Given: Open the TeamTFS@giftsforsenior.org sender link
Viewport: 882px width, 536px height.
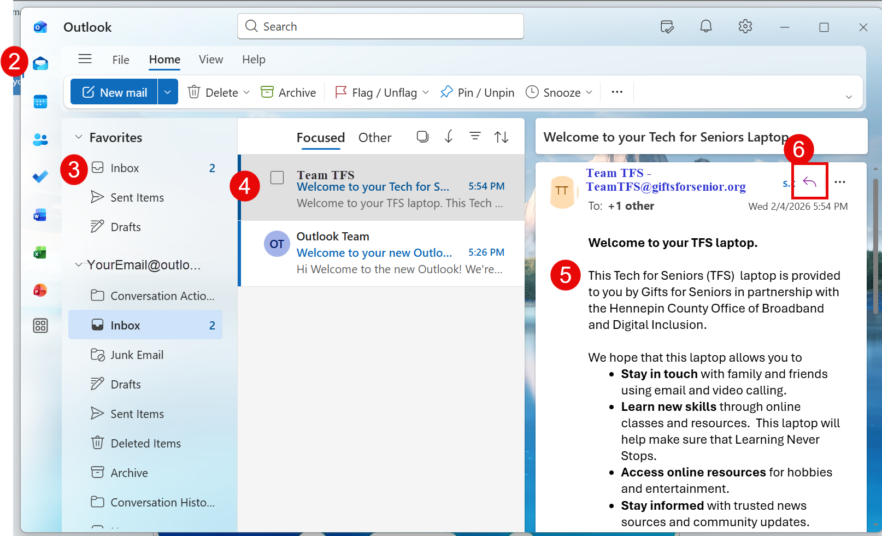Looking at the screenshot, I should [x=666, y=186].
